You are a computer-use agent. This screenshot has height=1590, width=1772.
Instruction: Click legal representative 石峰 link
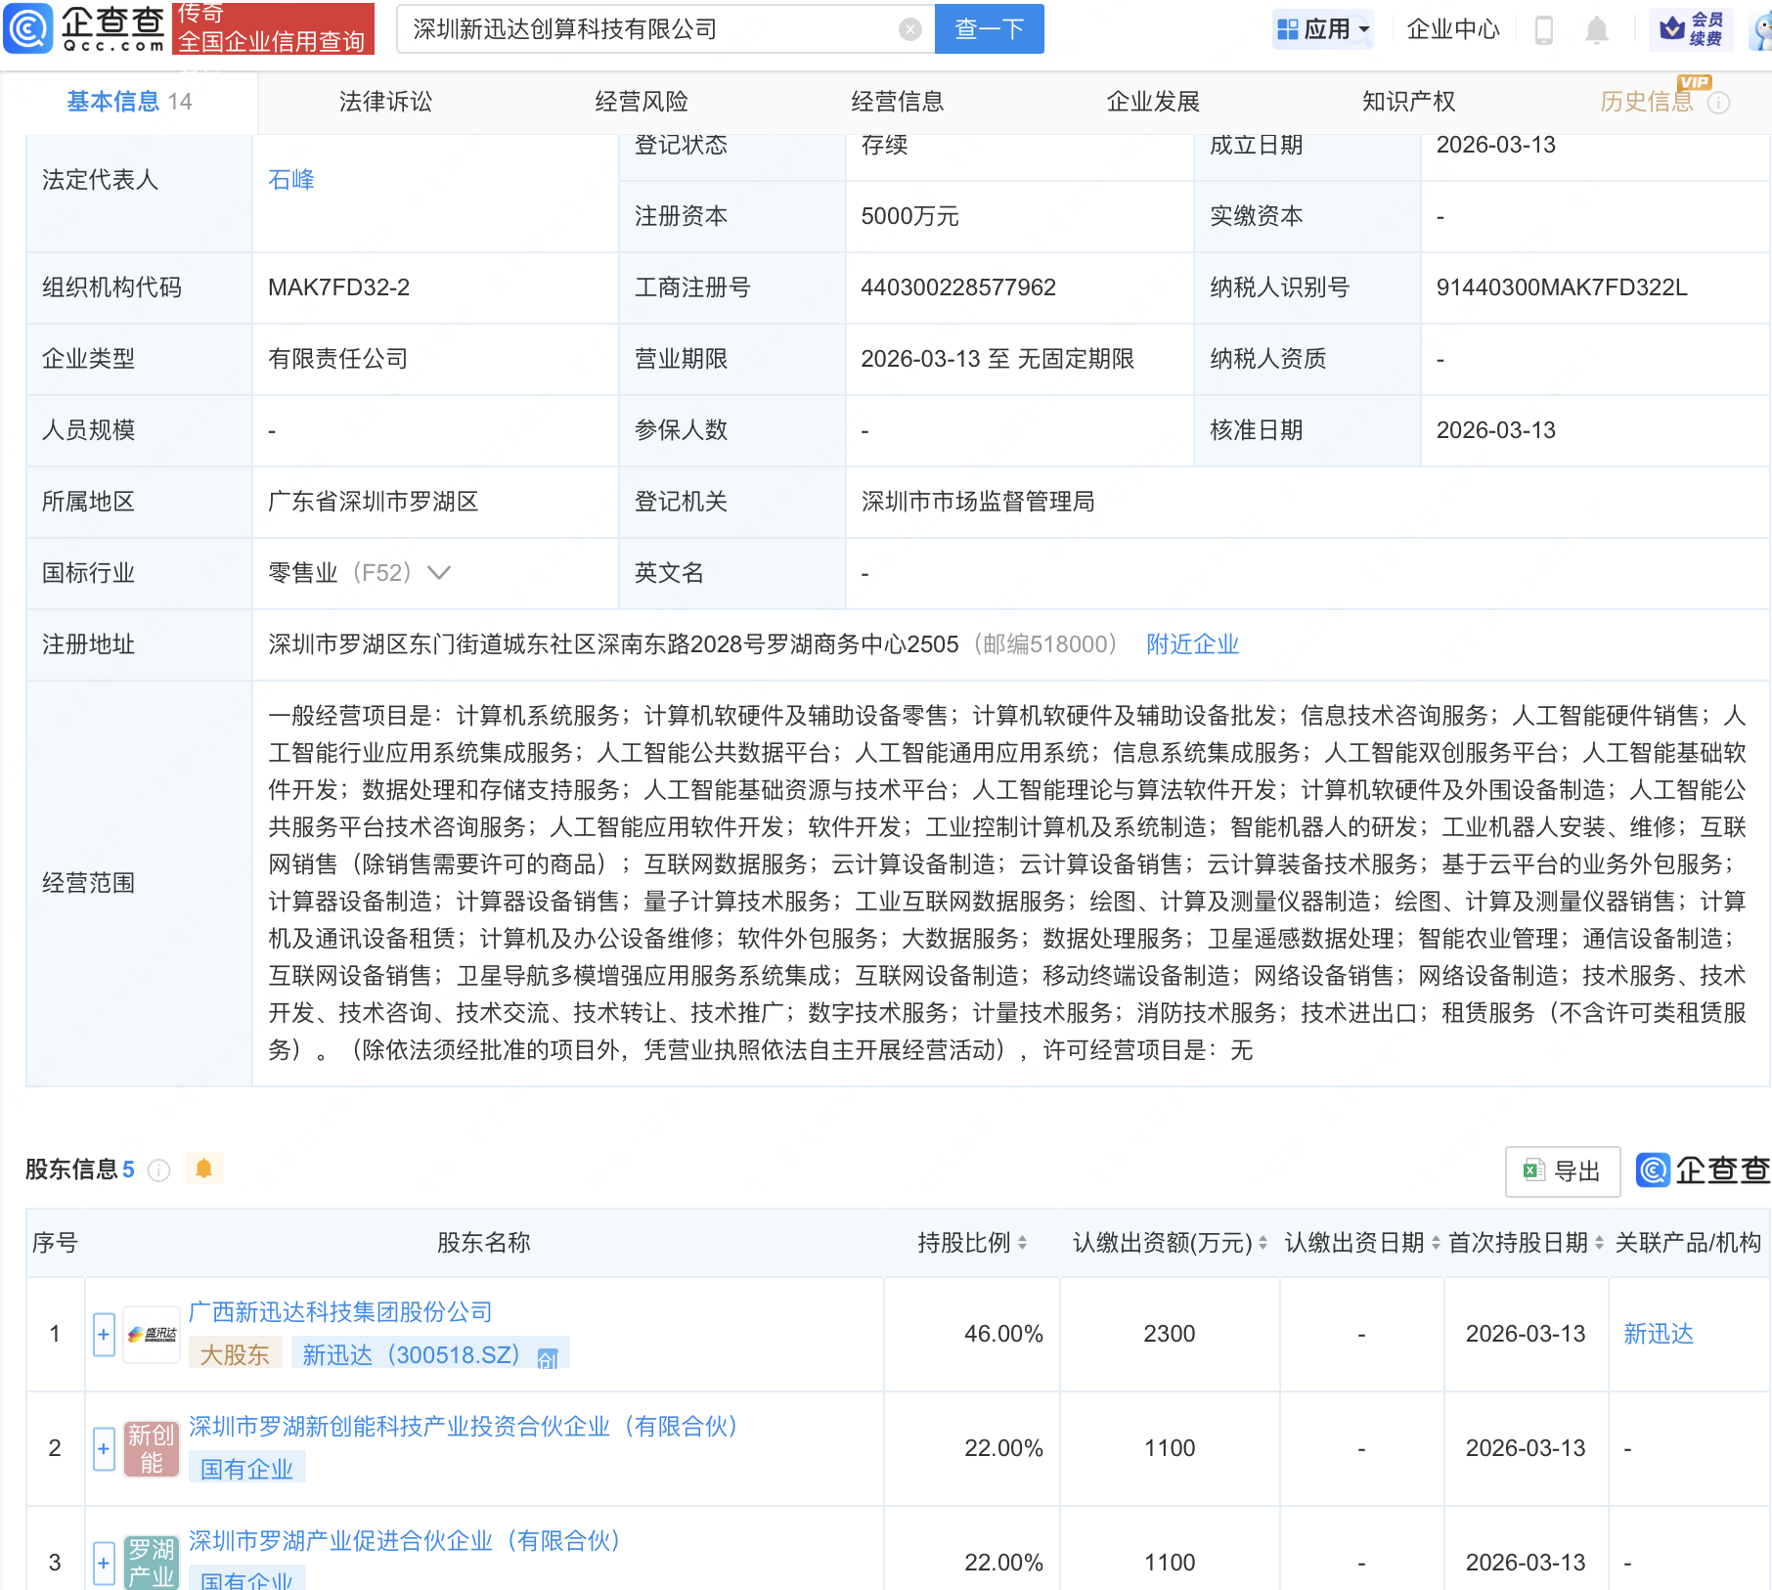click(x=290, y=179)
